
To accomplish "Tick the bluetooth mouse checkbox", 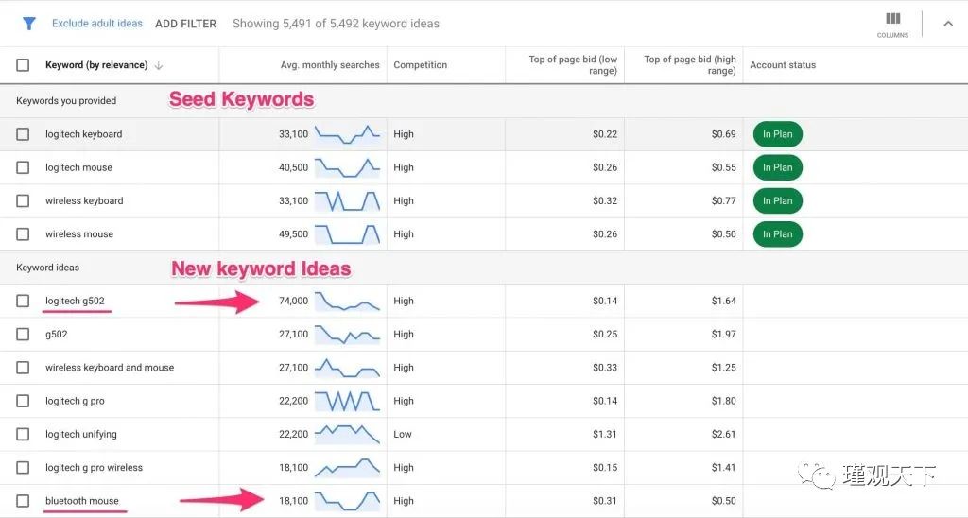I will pos(23,501).
